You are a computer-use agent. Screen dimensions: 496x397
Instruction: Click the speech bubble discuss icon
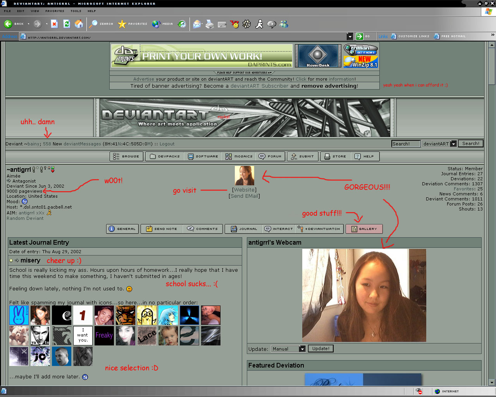pos(272,24)
